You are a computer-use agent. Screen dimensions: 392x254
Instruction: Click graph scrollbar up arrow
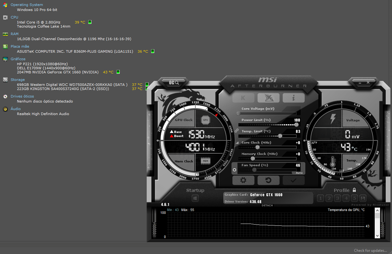[378, 210]
